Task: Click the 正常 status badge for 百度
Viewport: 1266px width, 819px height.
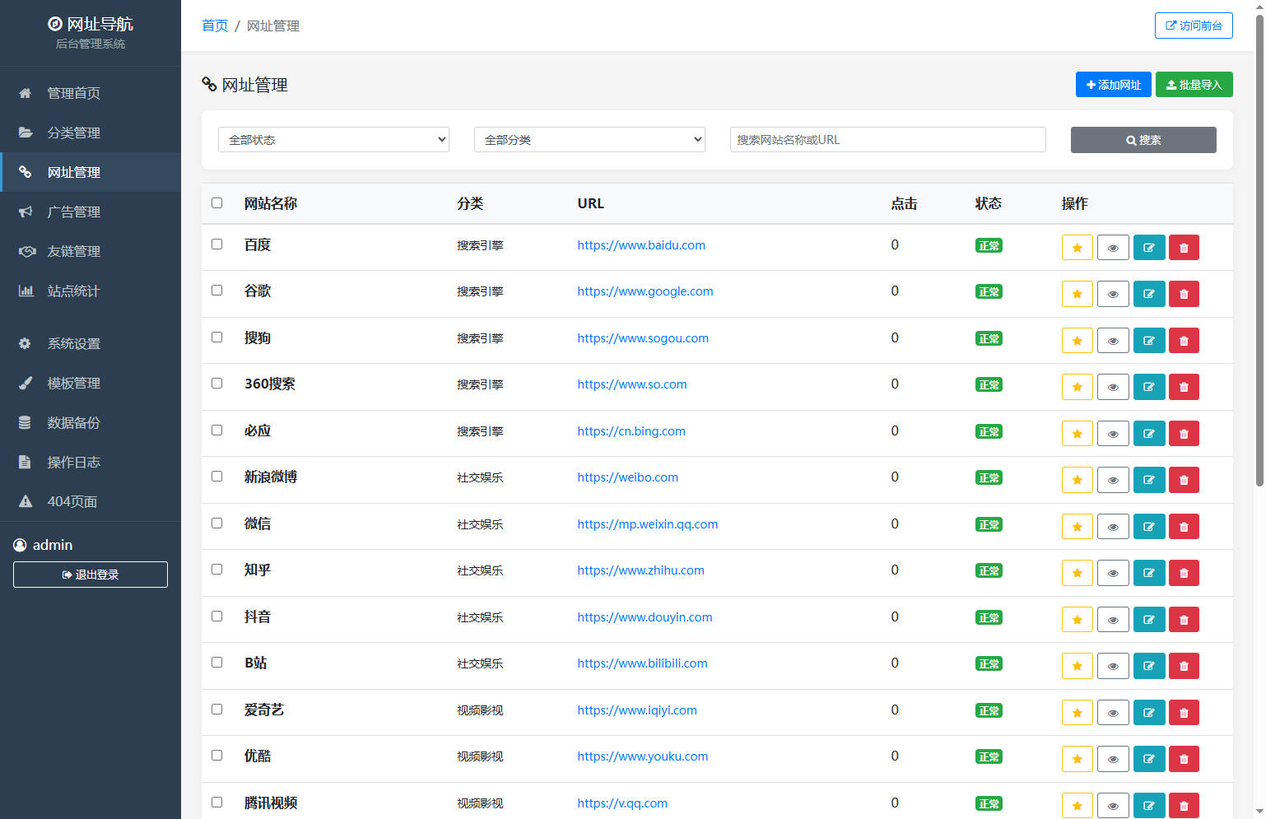Action: (x=989, y=245)
